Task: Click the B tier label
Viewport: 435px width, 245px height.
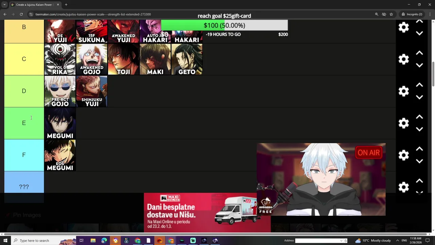Action: pyautogui.click(x=24, y=31)
